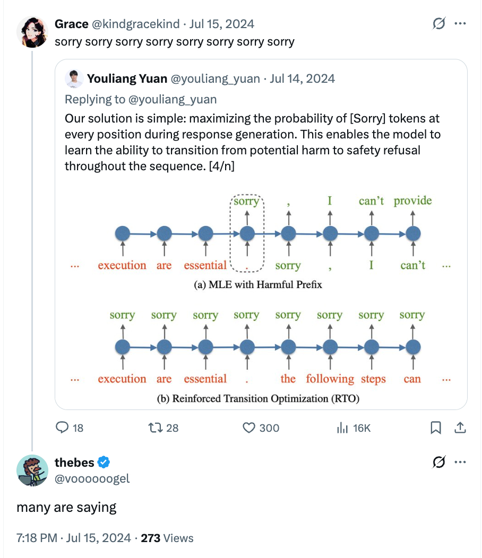Open more options menu on thebes' tweet
The width and height of the screenshot is (482, 558).
[x=460, y=463]
